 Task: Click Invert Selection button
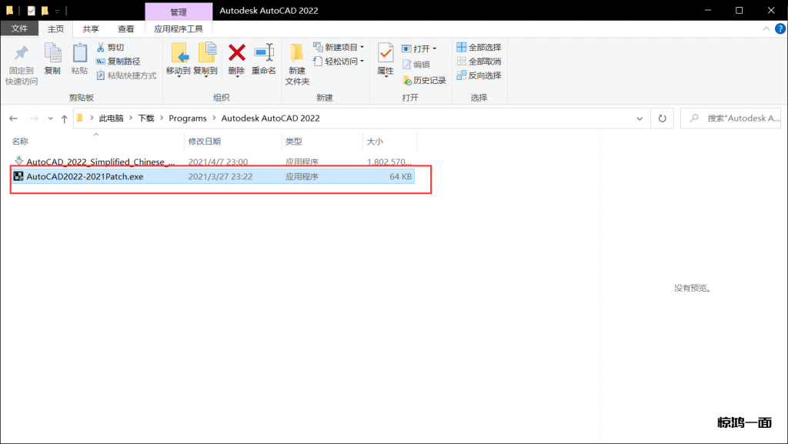479,75
